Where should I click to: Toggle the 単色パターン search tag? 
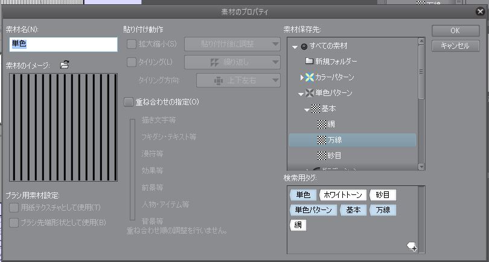[x=313, y=210]
